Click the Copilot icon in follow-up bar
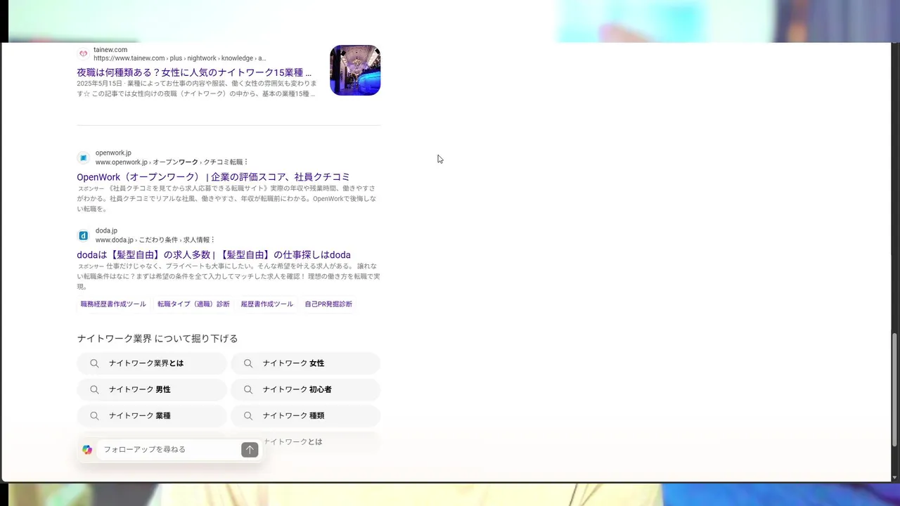This screenshot has height=506, width=900. 87,450
